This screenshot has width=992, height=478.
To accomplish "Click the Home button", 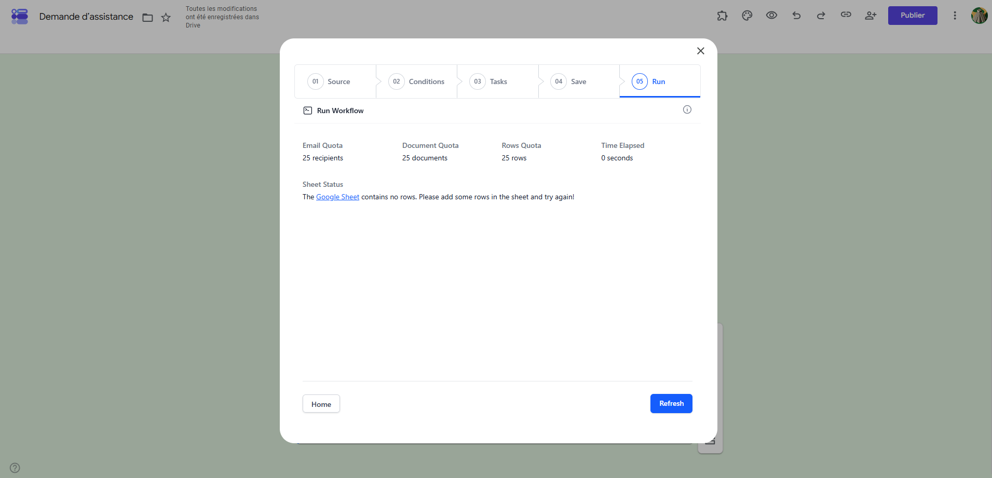I will (x=321, y=404).
